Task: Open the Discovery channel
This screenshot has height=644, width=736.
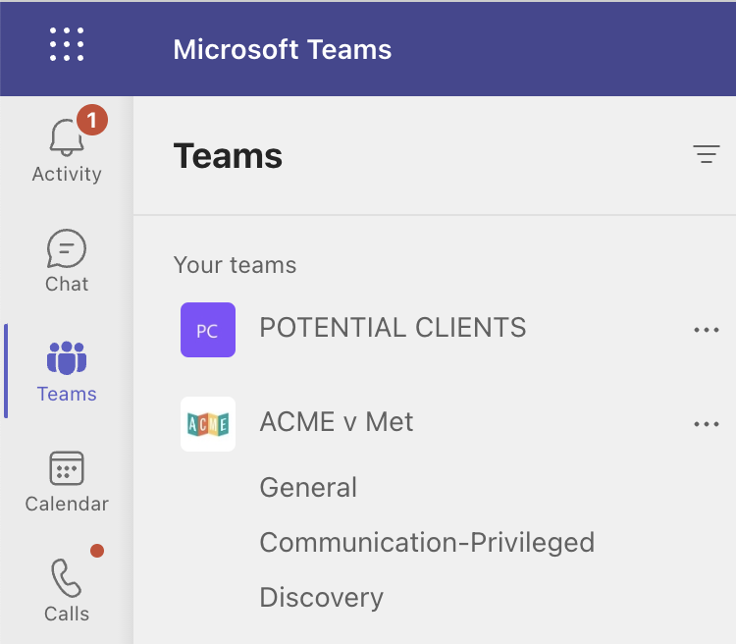Action: tap(322, 598)
